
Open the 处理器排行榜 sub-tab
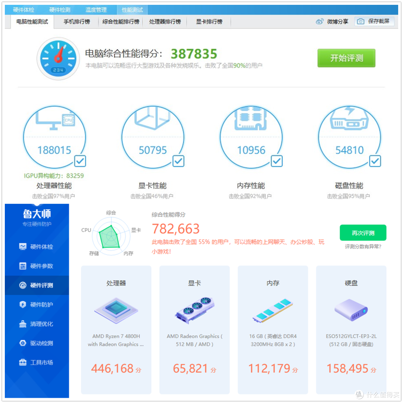165,22
